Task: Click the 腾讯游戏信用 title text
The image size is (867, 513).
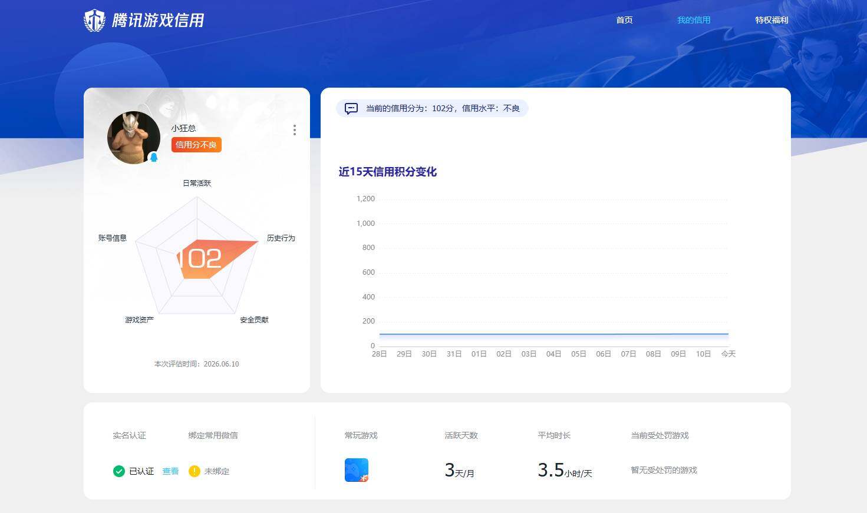Action: point(158,21)
